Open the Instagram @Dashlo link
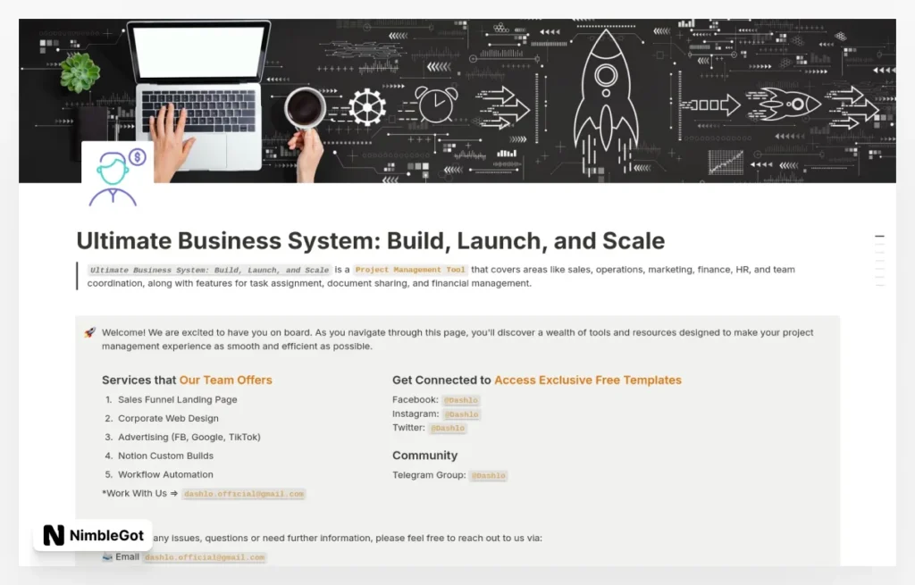 (460, 414)
